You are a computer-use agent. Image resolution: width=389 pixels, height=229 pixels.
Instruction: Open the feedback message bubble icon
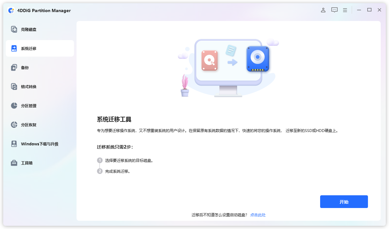click(334, 10)
